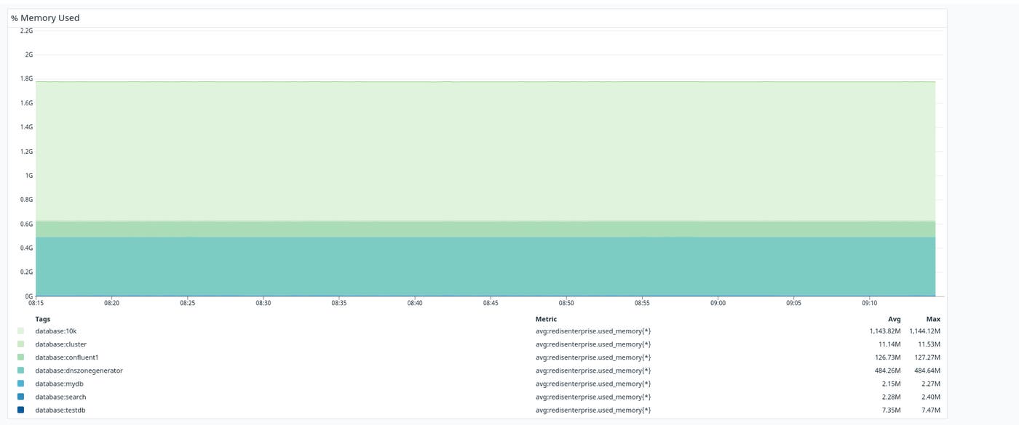Sort by the Max column header
1019x425 pixels.
coord(934,319)
